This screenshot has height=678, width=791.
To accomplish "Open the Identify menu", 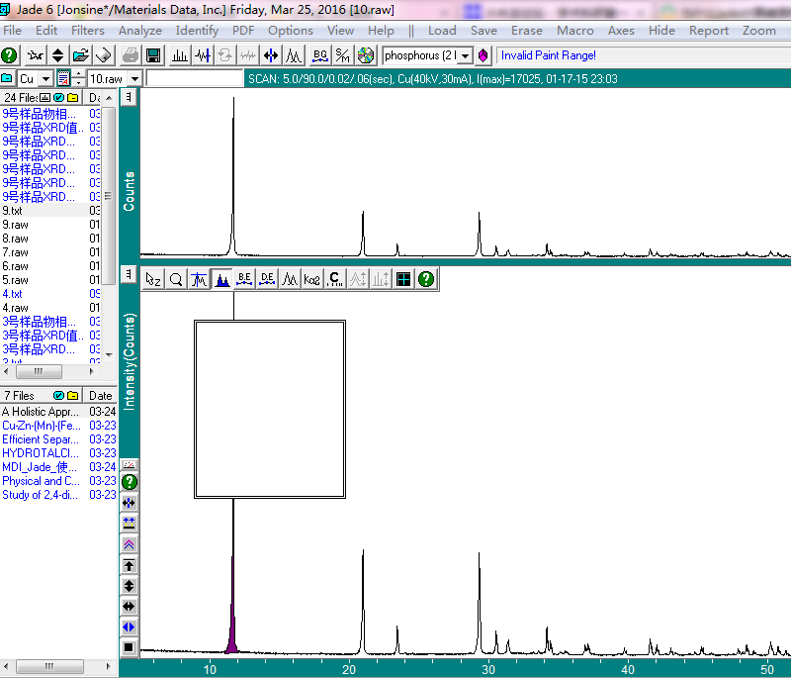I will coord(197,31).
